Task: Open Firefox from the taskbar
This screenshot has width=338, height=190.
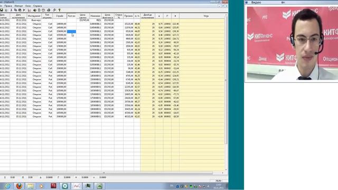Action: [19, 186]
